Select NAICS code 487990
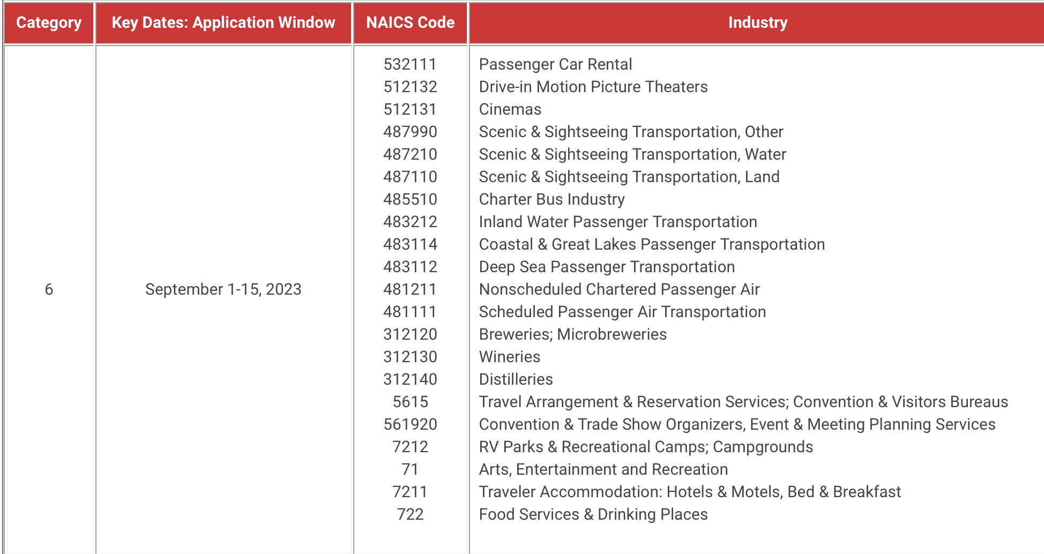 click(x=410, y=132)
